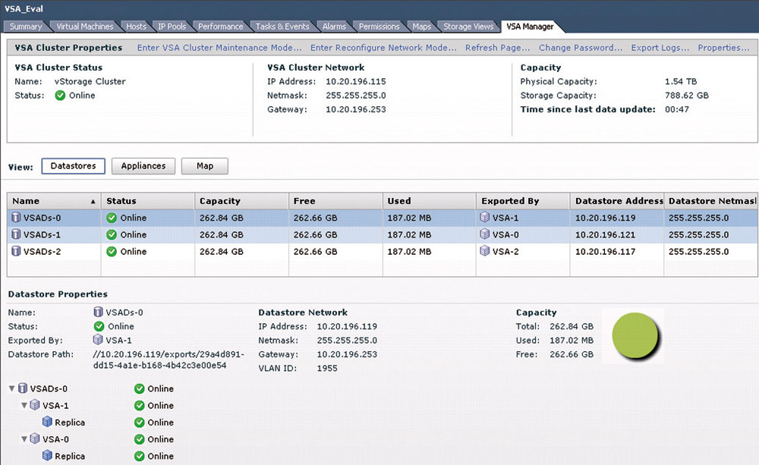Image resolution: width=759 pixels, height=465 pixels.
Task: Collapse the VSADs-0 tree node
Action: (11, 388)
